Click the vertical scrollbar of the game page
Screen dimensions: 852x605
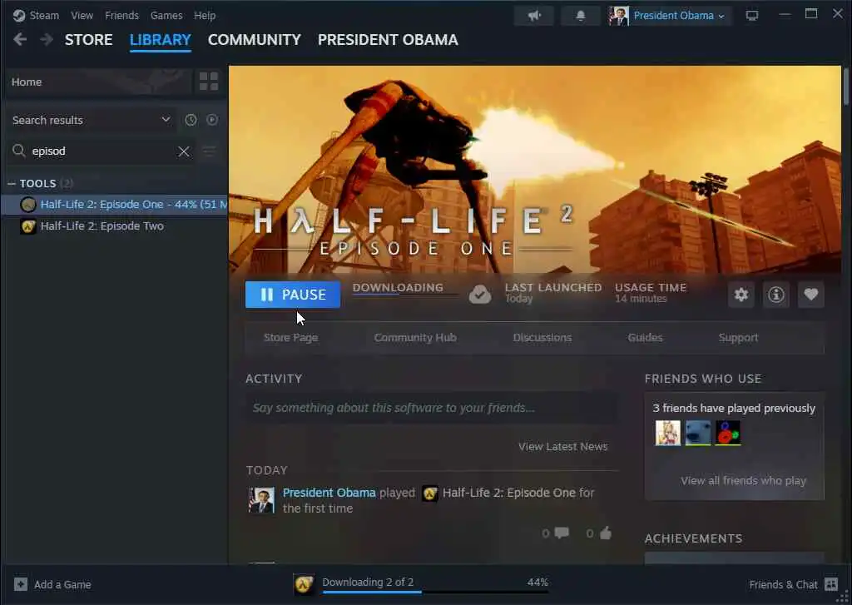tap(846, 87)
